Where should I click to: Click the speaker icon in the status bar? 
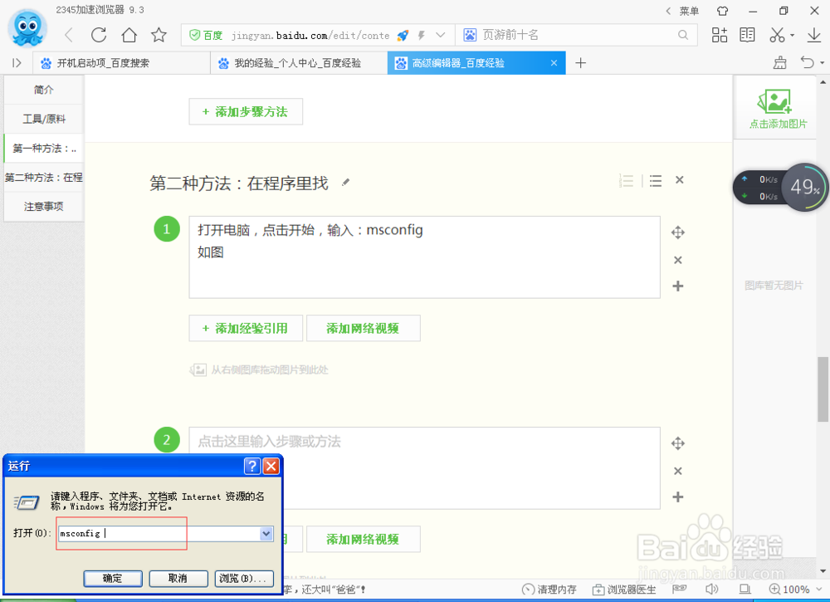(711, 588)
